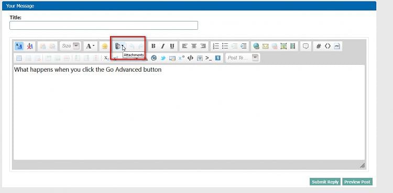Open the font color picker
This screenshot has width=393, height=193.
point(90,46)
